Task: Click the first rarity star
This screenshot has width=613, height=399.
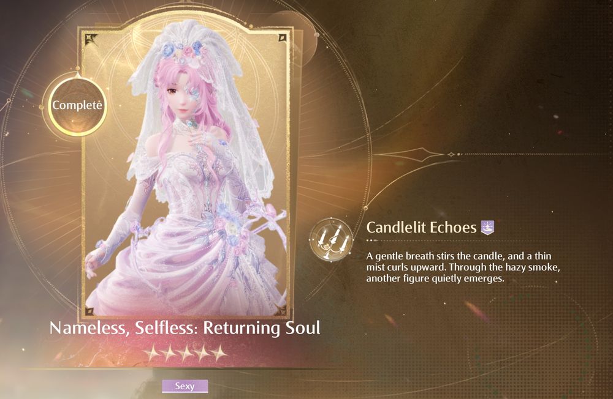Action: click(x=151, y=353)
